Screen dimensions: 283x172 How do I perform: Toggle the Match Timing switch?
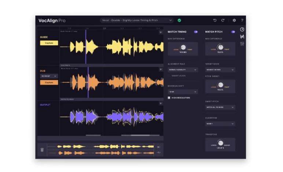(x=196, y=32)
